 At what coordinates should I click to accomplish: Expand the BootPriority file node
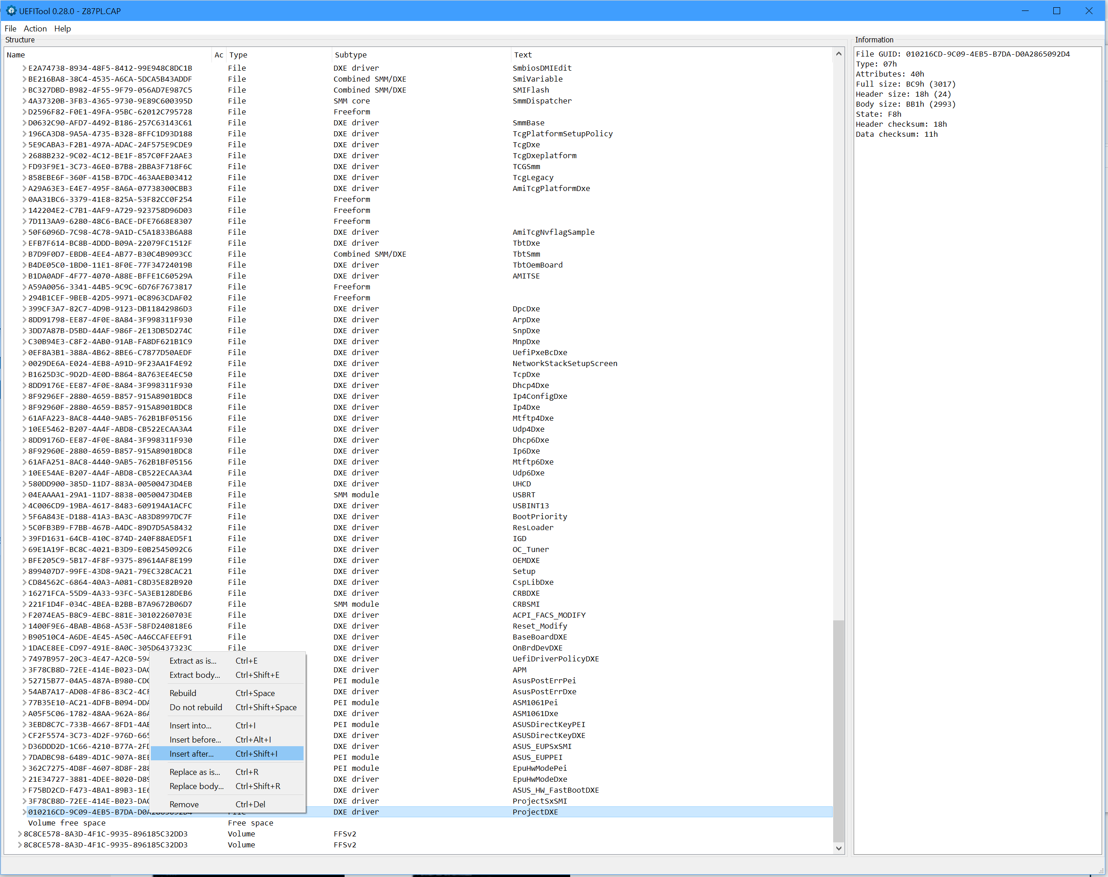pos(24,516)
